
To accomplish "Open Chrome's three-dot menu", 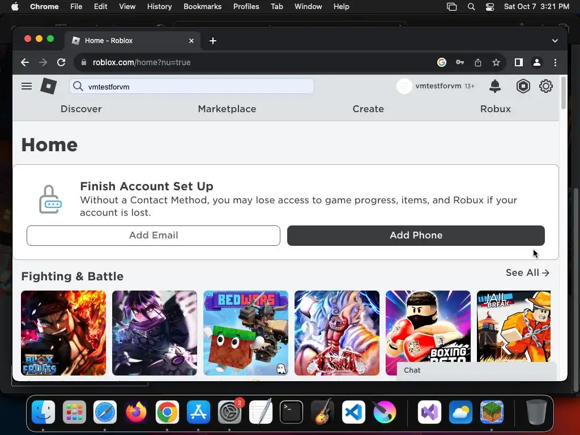I will pyautogui.click(x=555, y=62).
